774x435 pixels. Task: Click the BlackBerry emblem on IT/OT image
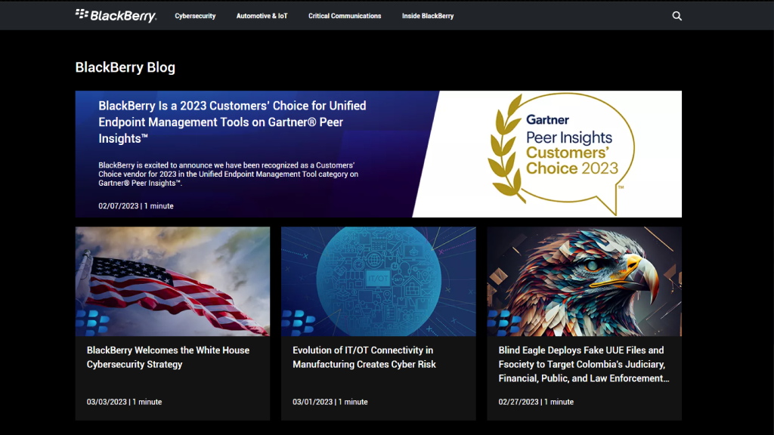tap(298, 322)
